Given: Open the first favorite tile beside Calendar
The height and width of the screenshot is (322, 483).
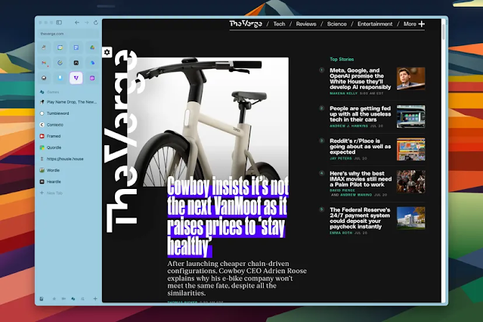Looking at the screenshot, I should click(44, 48).
